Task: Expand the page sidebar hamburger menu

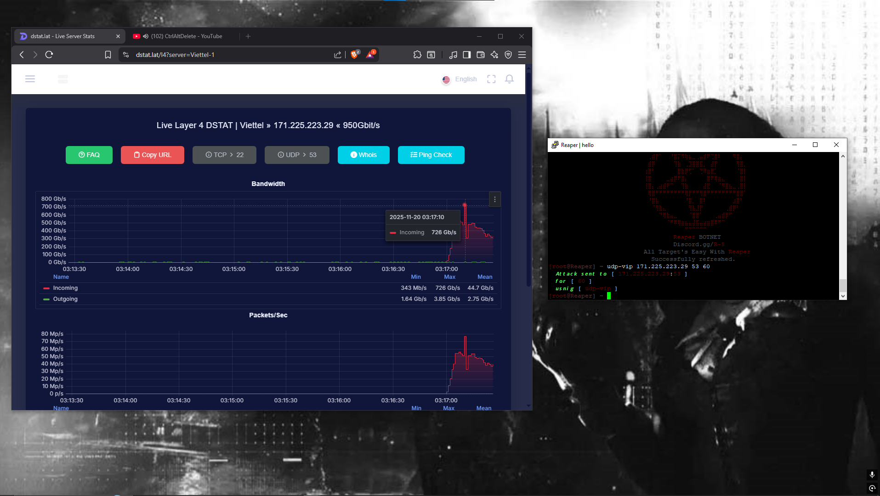Action: [x=30, y=79]
